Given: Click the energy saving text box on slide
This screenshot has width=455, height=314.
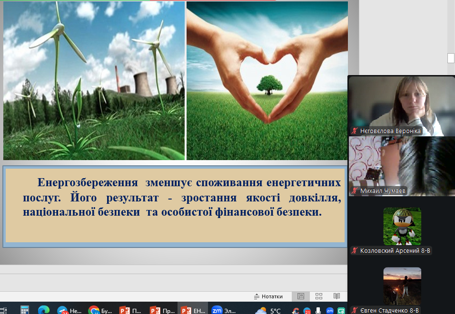Looking at the screenshot, I should (174, 206).
